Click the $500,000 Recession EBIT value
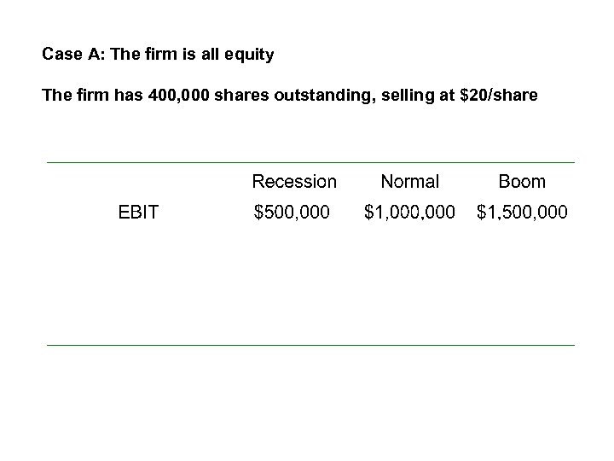The height and width of the screenshot is (461, 614). coord(293,213)
